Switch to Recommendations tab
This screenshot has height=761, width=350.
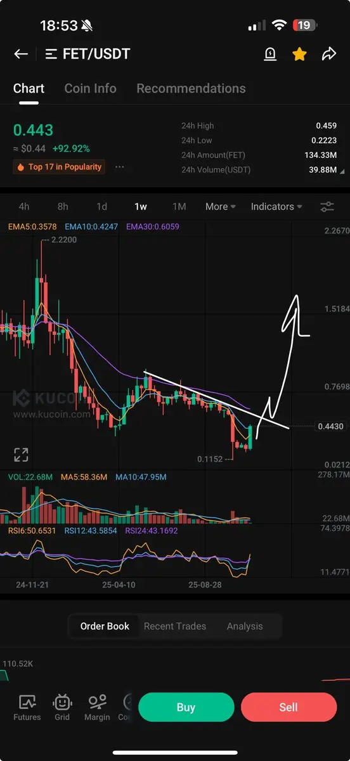[191, 89]
